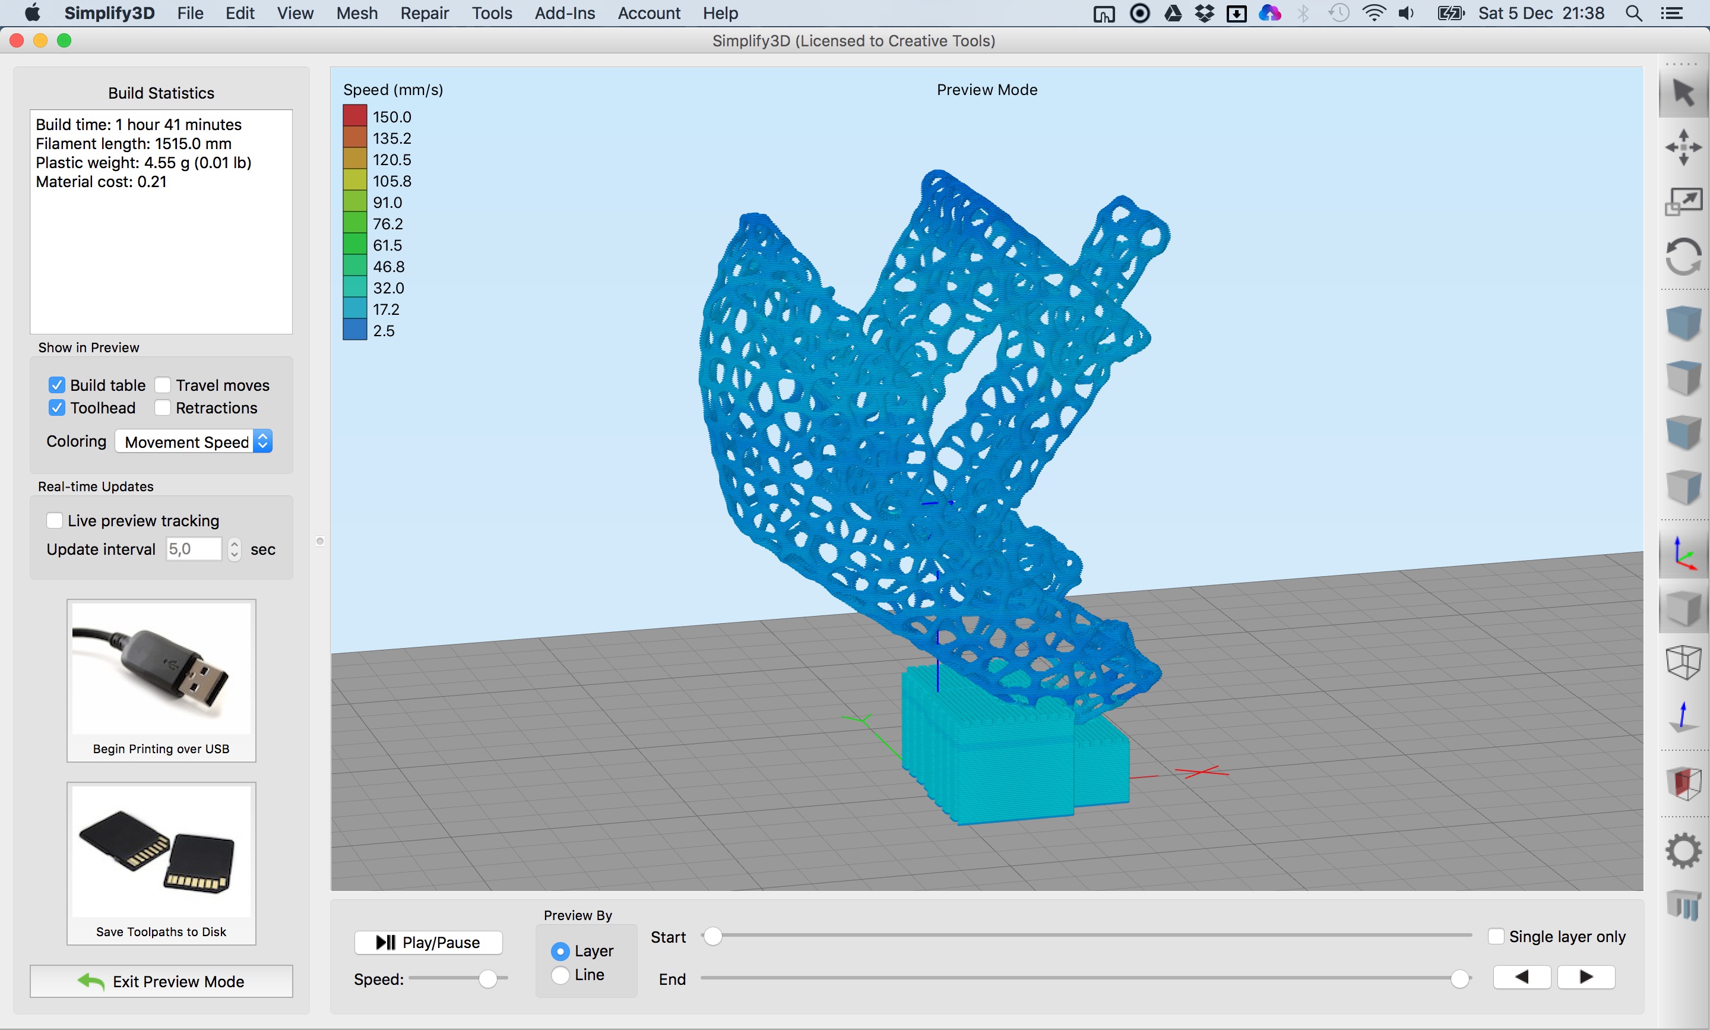Open the Dropbox menu bar icon
The width and height of the screenshot is (1710, 1030).
pyautogui.click(x=1205, y=13)
